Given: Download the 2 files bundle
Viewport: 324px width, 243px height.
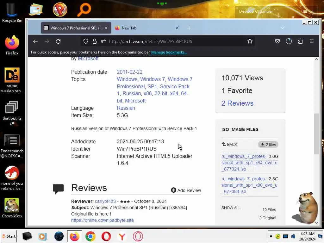Looking at the screenshot, I should pyautogui.click(x=268, y=145).
